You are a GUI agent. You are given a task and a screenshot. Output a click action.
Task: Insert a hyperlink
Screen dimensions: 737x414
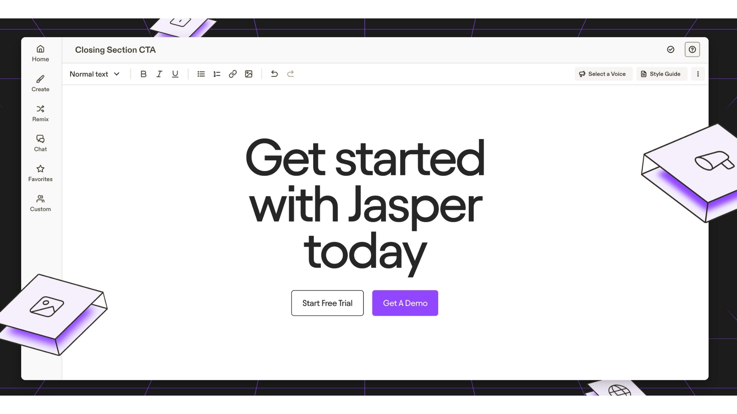click(233, 74)
